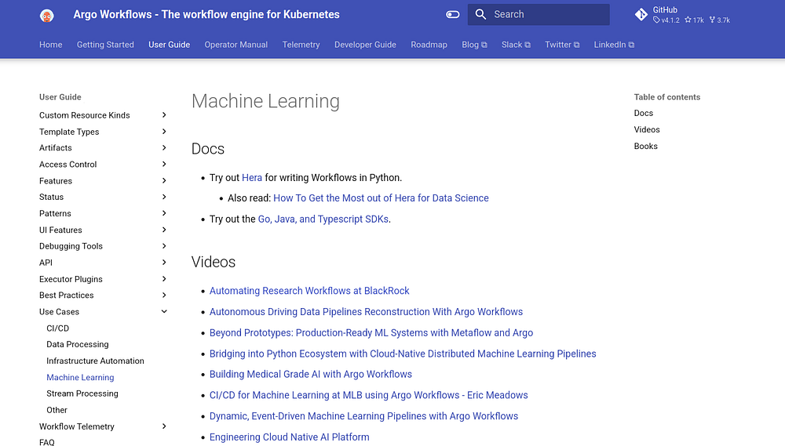Click the external-link icon beside Blog
The image size is (785, 446).
484,45
